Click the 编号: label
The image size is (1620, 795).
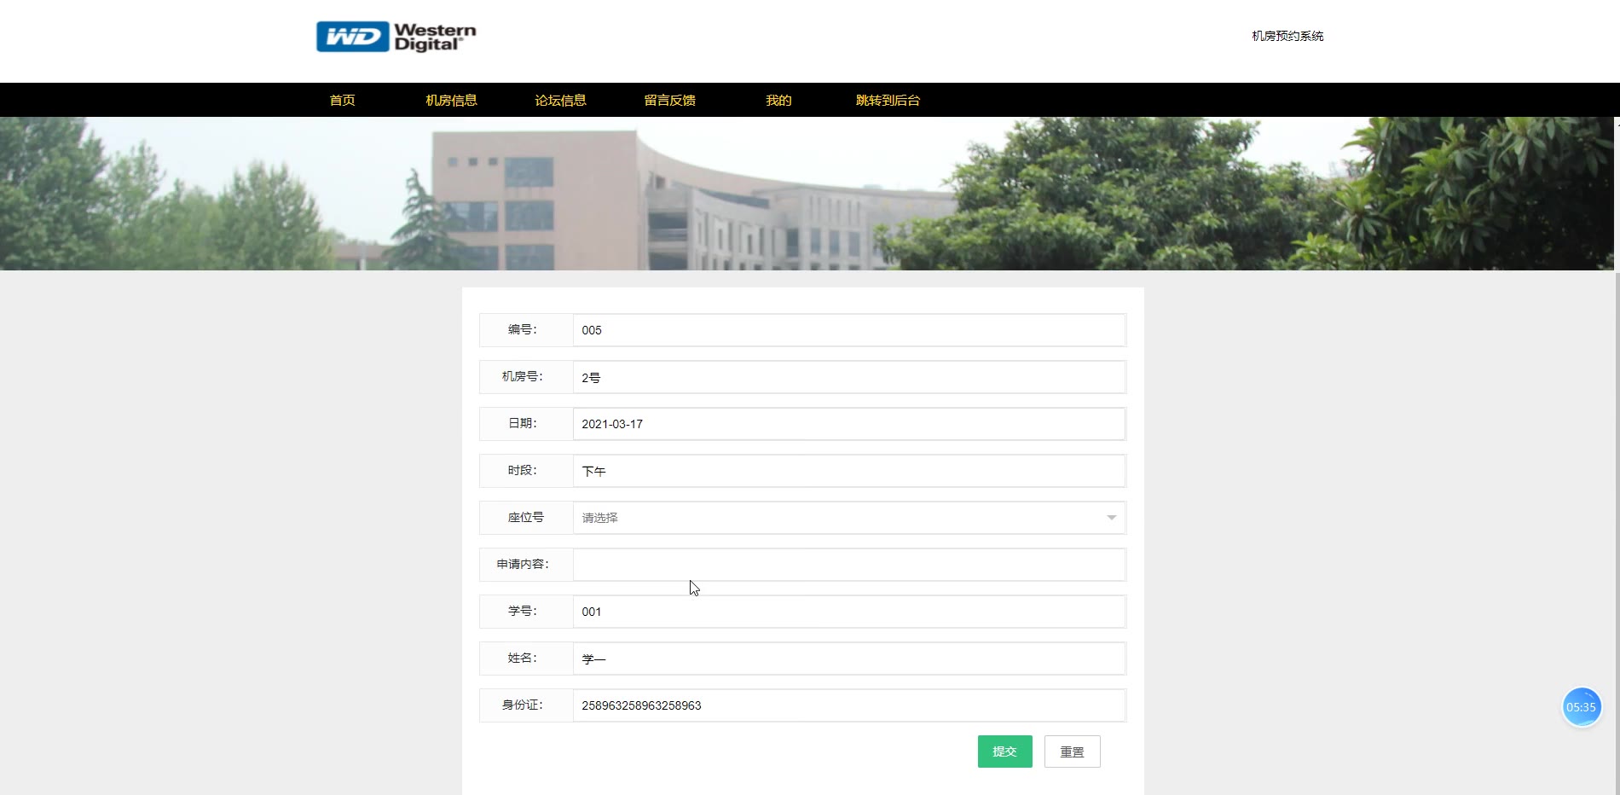[523, 330]
